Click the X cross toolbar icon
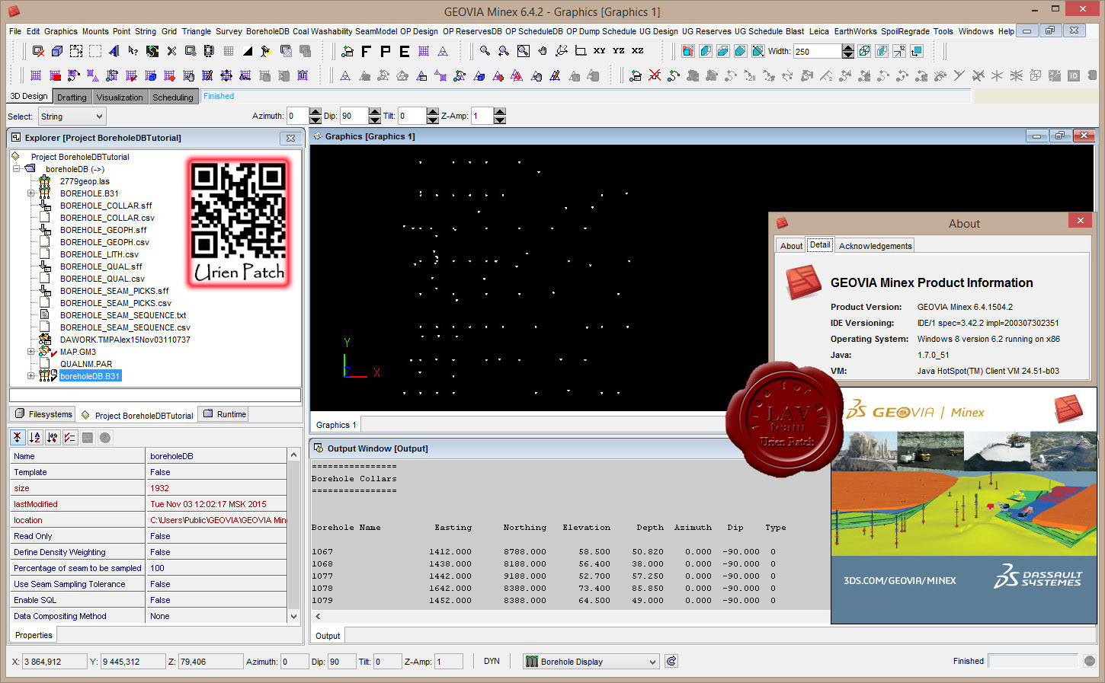The width and height of the screenshot is (1105, 683). (171, 51)
